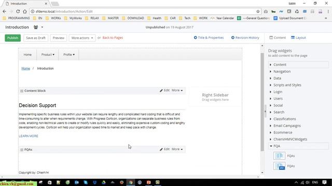
Task: Open the Profile navigation dropdown
Action: [x=69, y=55]
